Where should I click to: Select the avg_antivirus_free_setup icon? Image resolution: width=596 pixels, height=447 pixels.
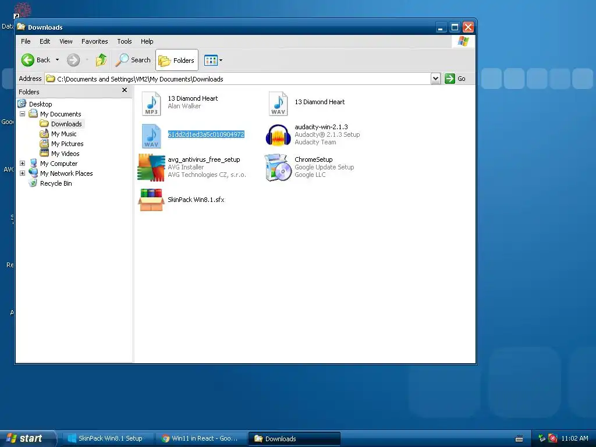151,167
